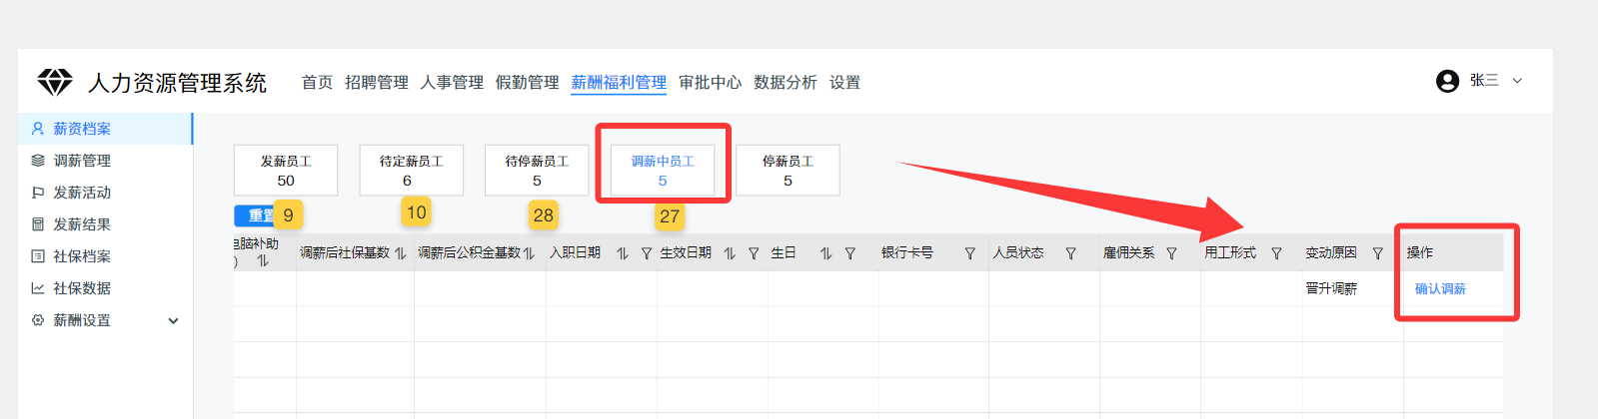Sort the 生日 column
The height and width of the screenshot is (419, 1598).
[x=825, y=253]
